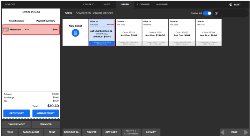Click the New Ticket blue circle icon
The width and height of the screenshot is (250, 136).
75,33
